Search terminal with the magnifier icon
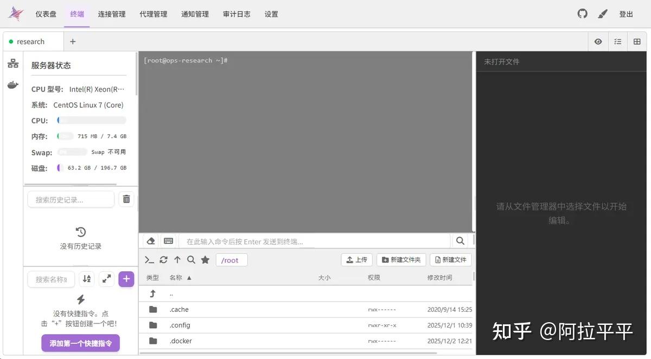Screen dimensions: 651x359 pyautogui.click(x=460, y=241)
